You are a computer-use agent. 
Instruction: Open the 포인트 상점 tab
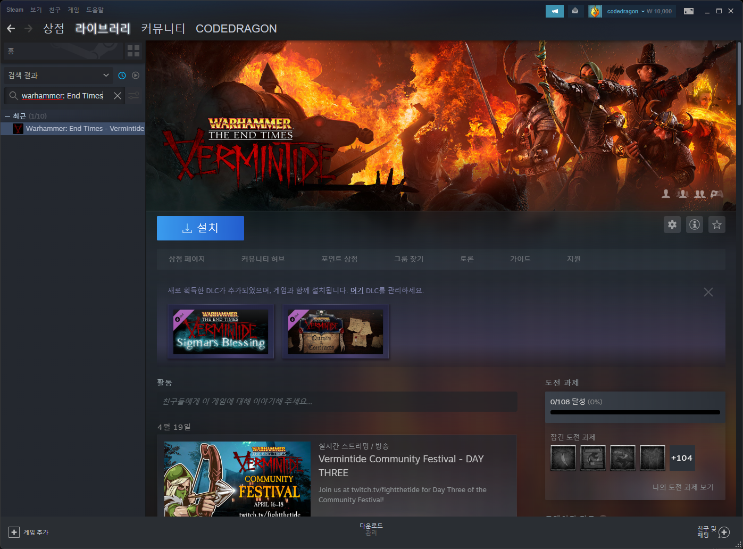click(339, 259)
